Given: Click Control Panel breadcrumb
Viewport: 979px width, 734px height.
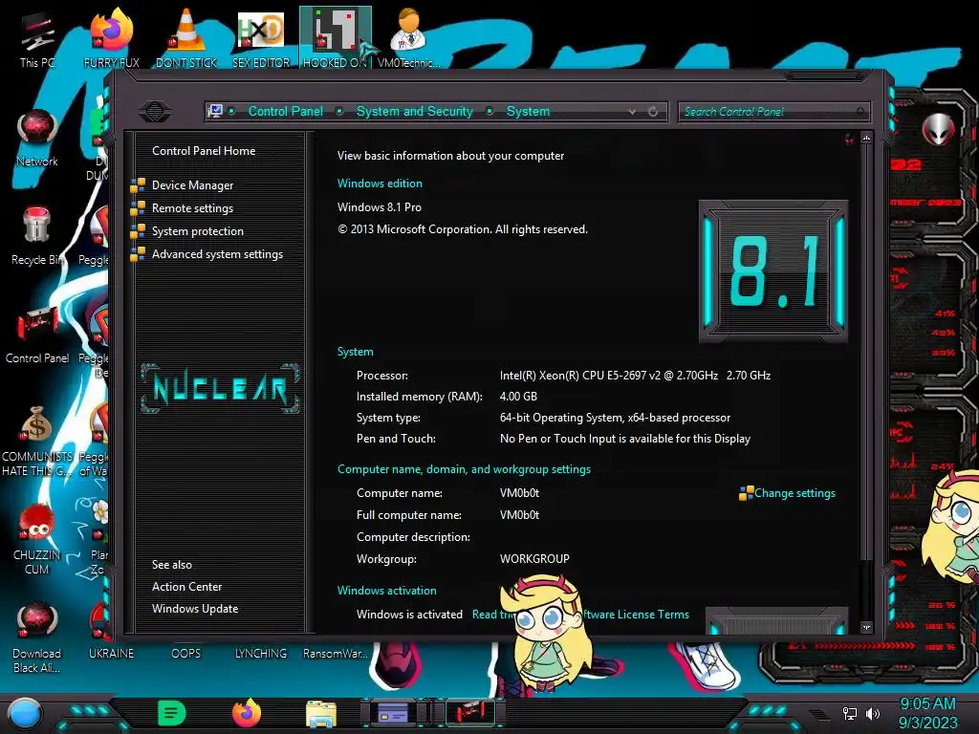Looking at the screenshot, I should tap(285, 111).
